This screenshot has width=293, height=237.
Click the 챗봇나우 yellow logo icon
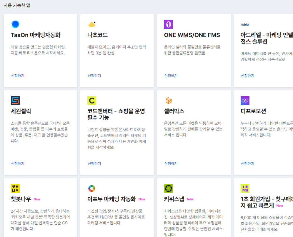[x=15, y=188]
